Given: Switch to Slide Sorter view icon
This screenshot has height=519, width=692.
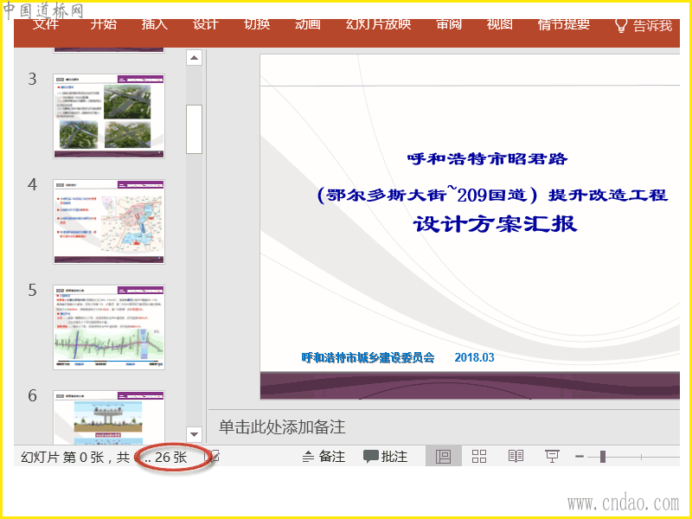Looking at the screenshot, I should [x=479, y=457].
